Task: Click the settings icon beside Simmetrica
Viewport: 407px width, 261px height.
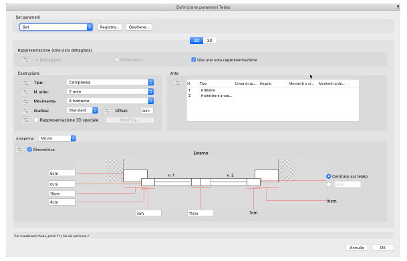Action: (20, 150)
